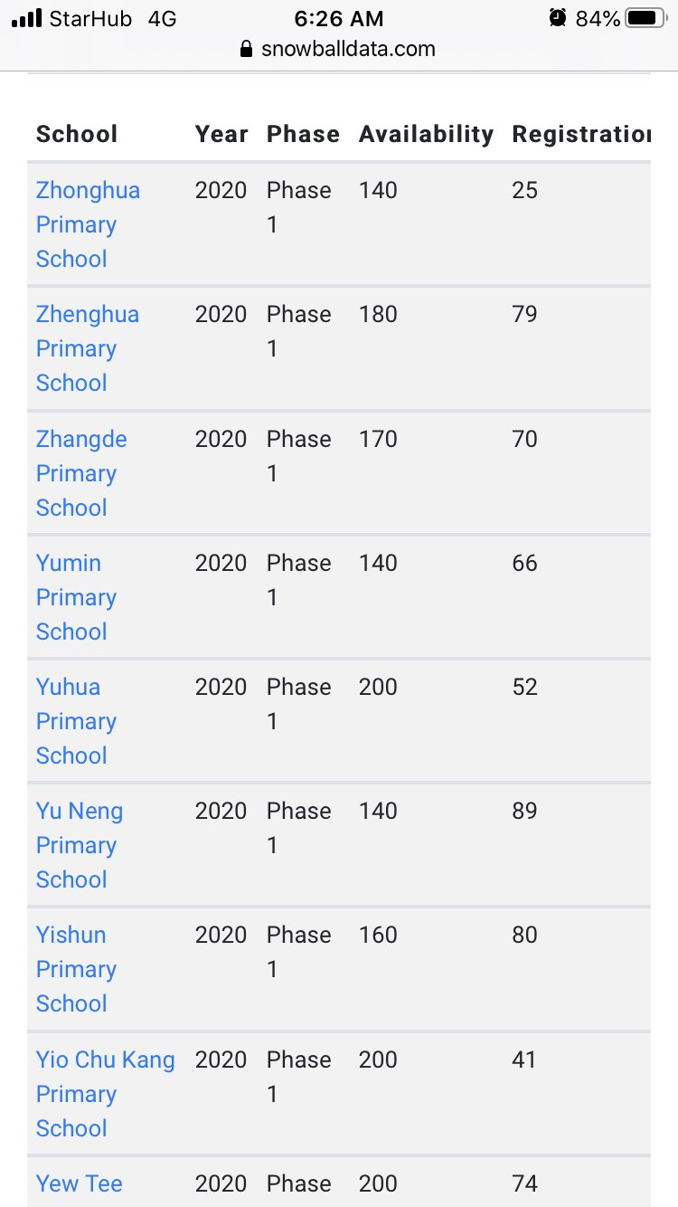The image size is (678, 1207).
Task: Open Yuhua Primary School link
Action: coord(76,721)
